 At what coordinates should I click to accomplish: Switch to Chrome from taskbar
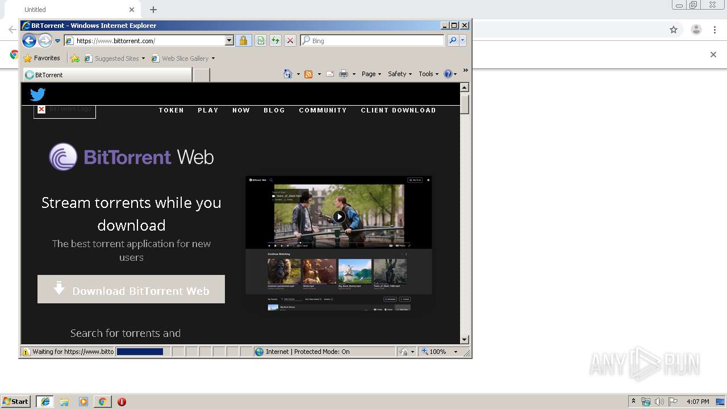[102, 402]
